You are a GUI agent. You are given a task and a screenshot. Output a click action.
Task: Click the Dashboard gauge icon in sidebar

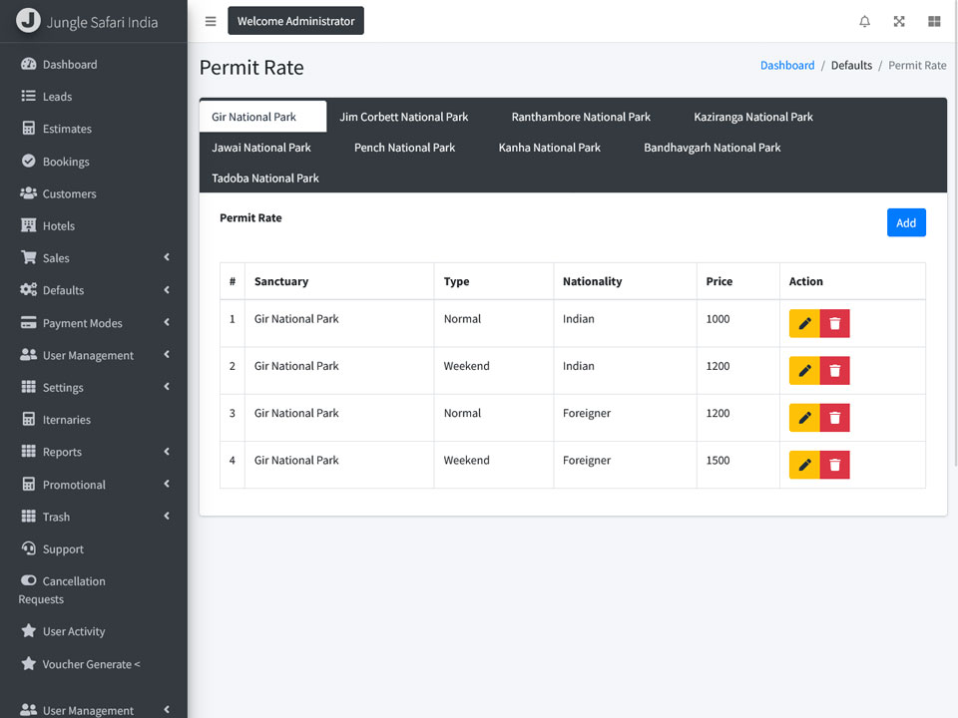[28, 64]
